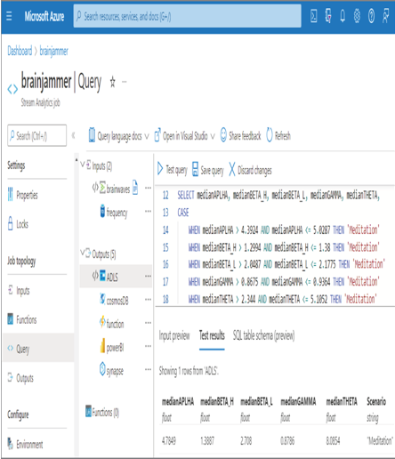Click Save query

coord(208,170)
